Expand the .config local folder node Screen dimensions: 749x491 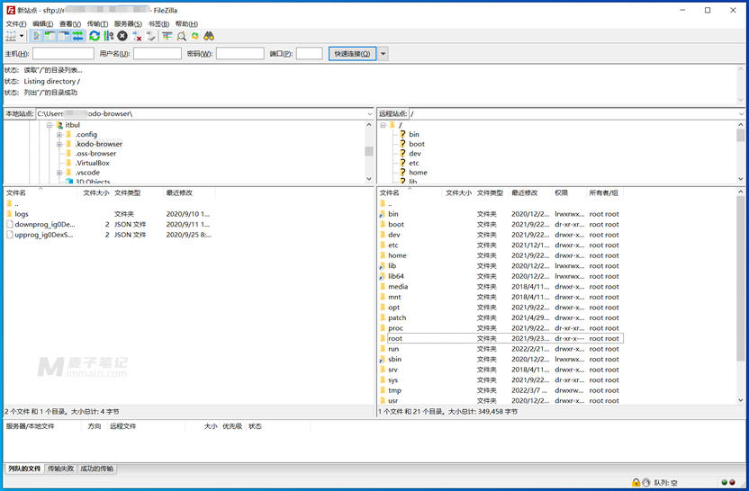pos(59,135)
